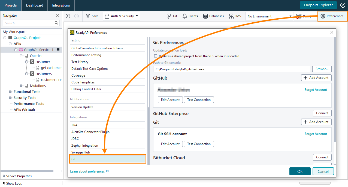Click Forget Account under GitHub
This screenshot has height=187, width=348.
(316, 90)
